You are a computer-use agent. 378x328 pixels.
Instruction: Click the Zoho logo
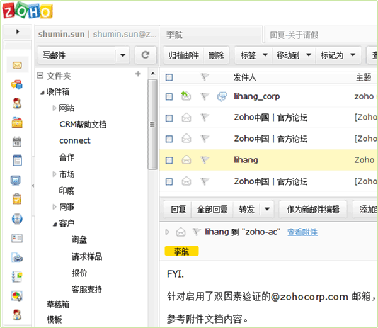pyautogui.click(x=28, y=10)
